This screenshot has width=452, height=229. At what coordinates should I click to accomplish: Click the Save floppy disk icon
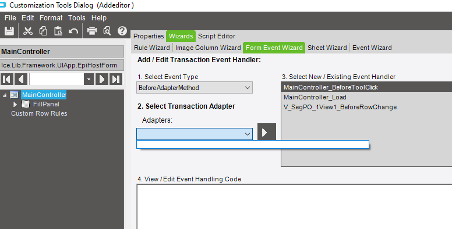(x=9, y=31)
